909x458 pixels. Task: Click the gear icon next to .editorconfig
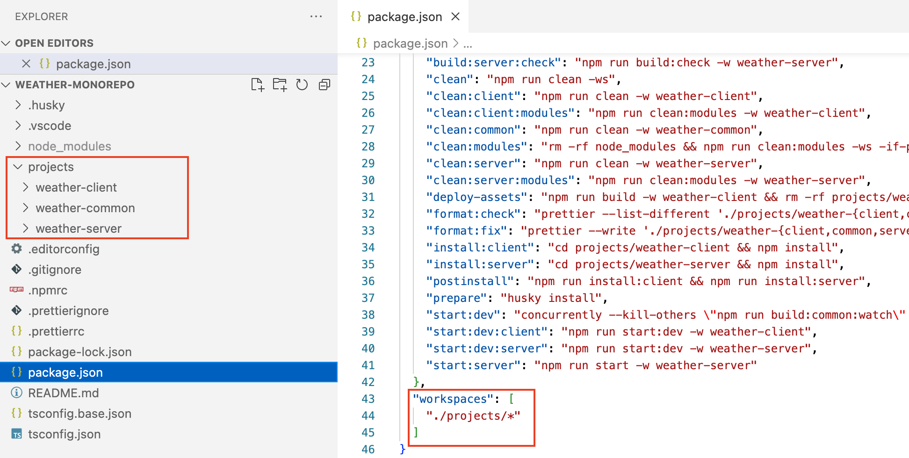click(17, 249)
